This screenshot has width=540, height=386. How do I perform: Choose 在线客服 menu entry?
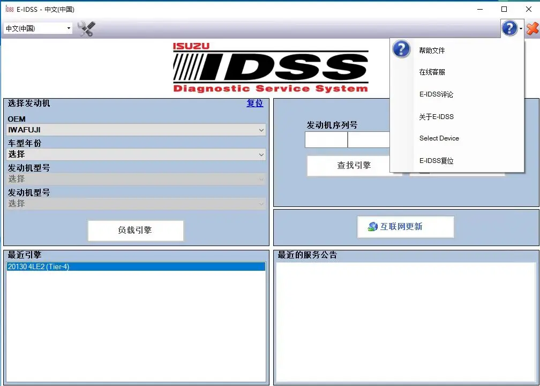[432, 72]
